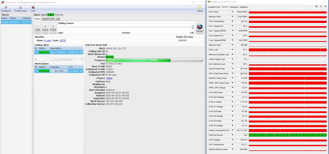Expand the 8-Pin #1 Power dropdown

[232, 102]
